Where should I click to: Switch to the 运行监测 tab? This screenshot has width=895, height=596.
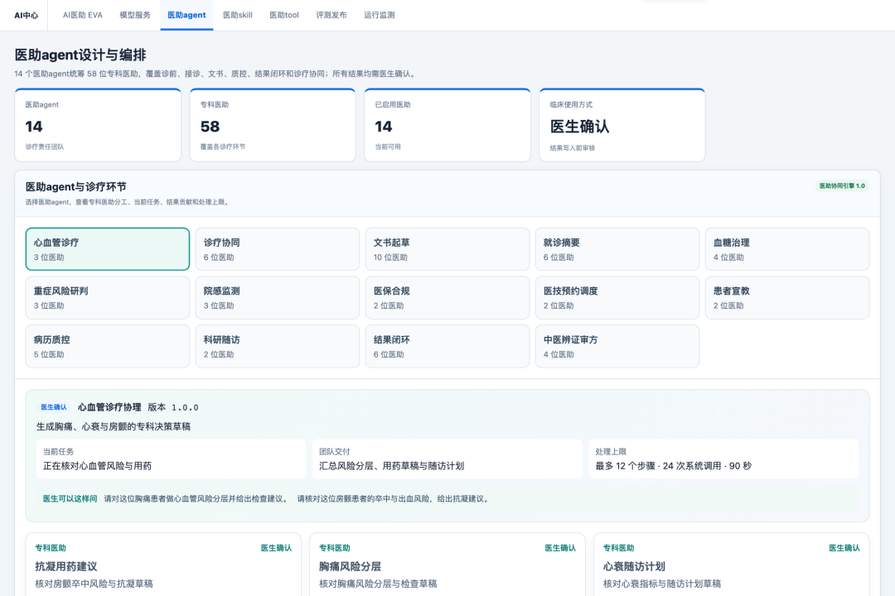(380, 15)
